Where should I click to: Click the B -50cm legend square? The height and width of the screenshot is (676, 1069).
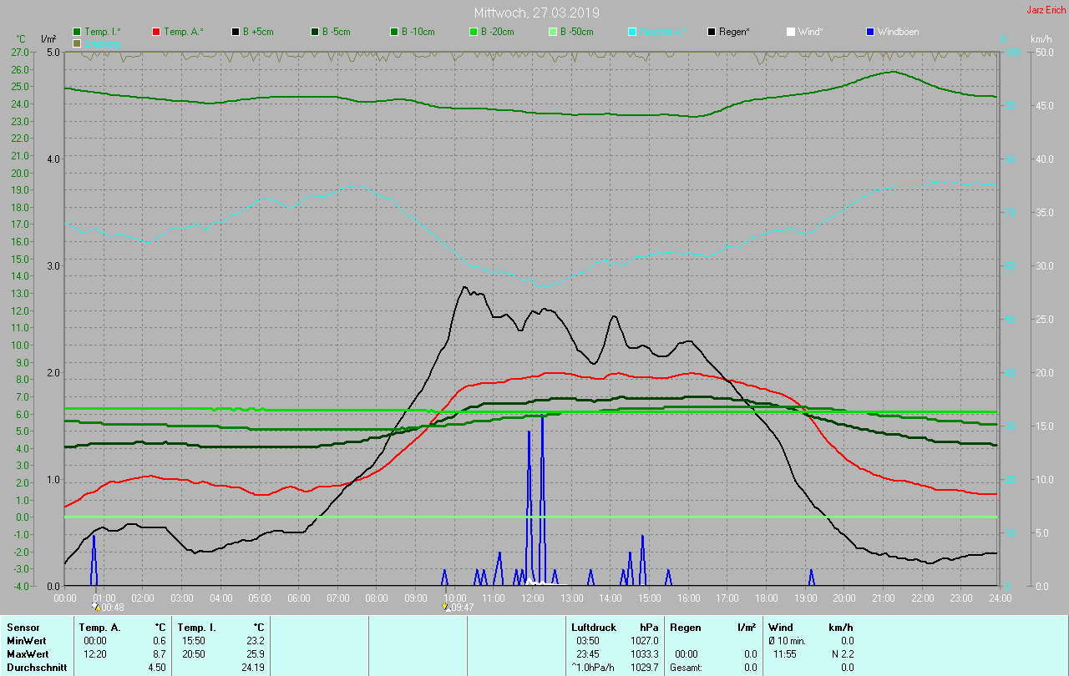pyautogui.click(x=553, y=32)
